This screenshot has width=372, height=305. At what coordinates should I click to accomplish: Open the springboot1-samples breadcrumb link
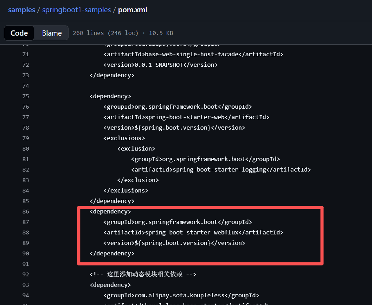pos(76,10)
